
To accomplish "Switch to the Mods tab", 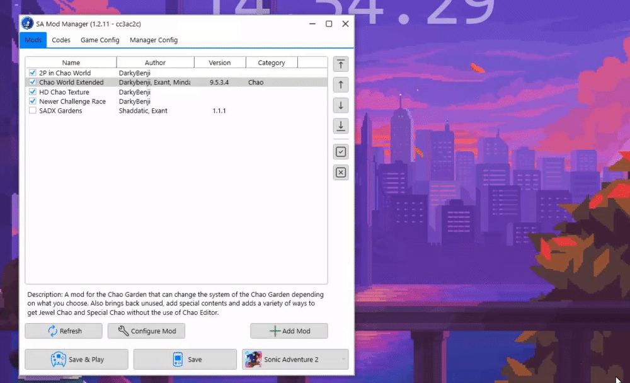I will (x=33, y=40).
